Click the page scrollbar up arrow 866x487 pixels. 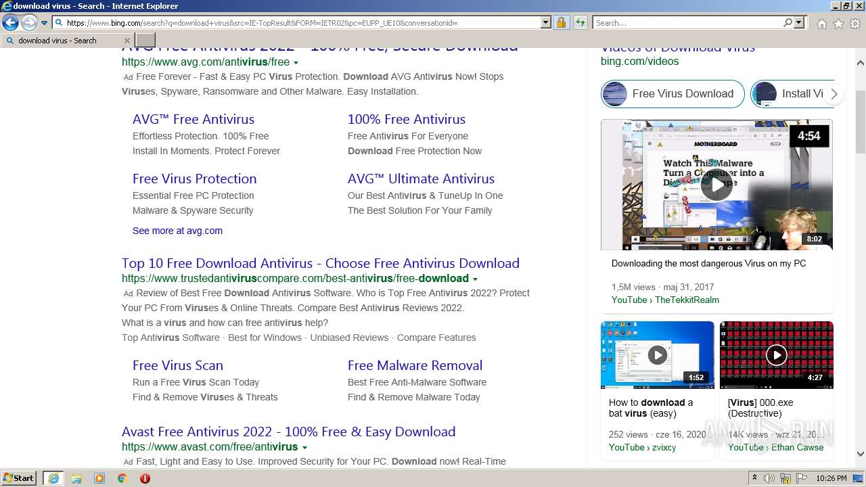860,62
